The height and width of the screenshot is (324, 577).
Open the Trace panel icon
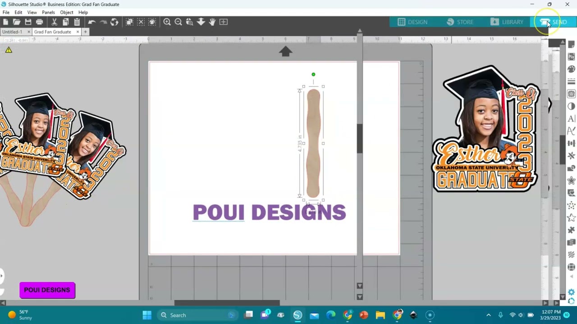click(571, 94)
